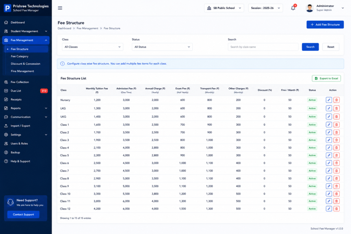
Task: Click the edit pencil icon for Class 6
Action: pyautogui.click(x=329, y=163)
